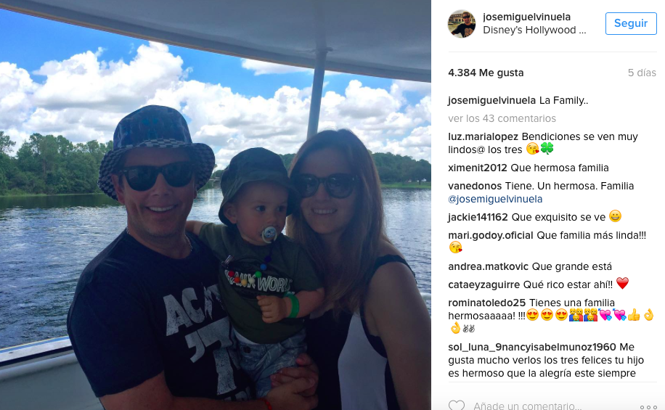Click the @josemiguelvinuela mention link
The height and width of the screenshot is (410, 665).
click(495, 199)
